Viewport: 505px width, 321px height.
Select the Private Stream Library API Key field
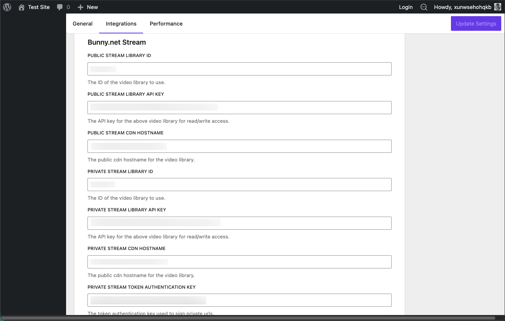coord(239,223)
